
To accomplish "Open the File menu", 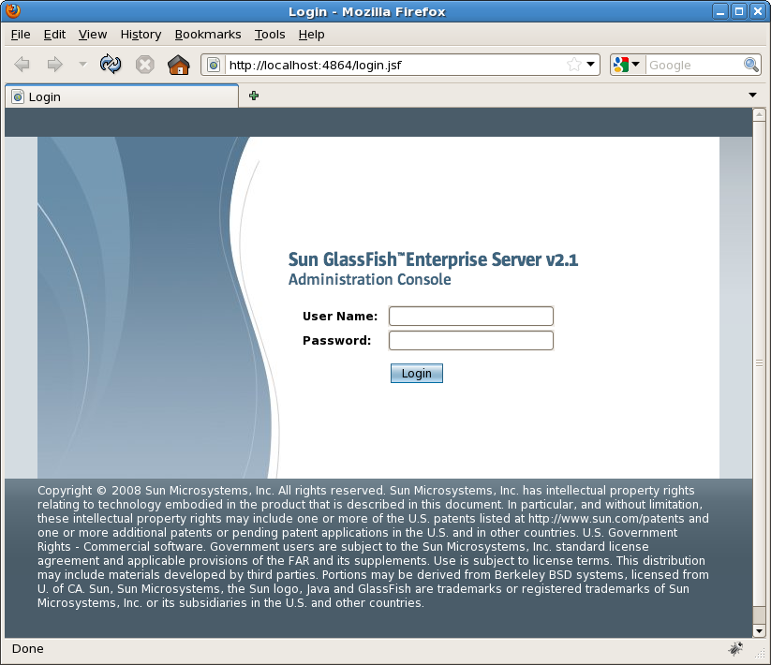I will (x=21, y=35).
